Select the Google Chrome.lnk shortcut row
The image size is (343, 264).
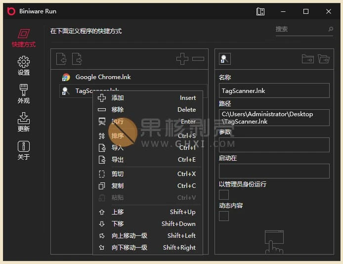click(133, 77)
